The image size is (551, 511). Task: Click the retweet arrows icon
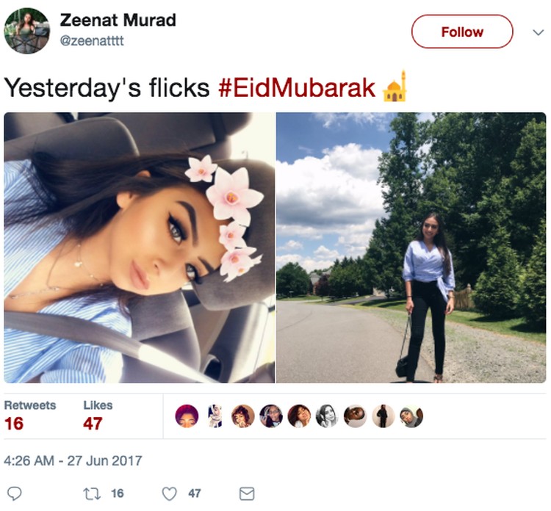pyautogui.click(x=92, y=493)
